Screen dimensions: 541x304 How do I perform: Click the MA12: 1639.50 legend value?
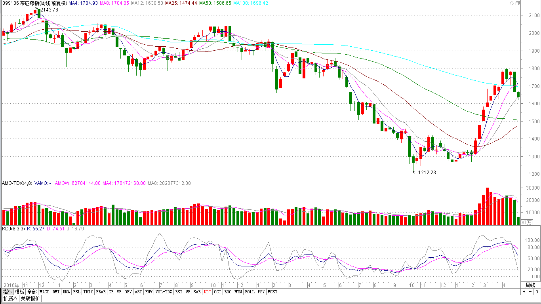[x=147, y=3]
